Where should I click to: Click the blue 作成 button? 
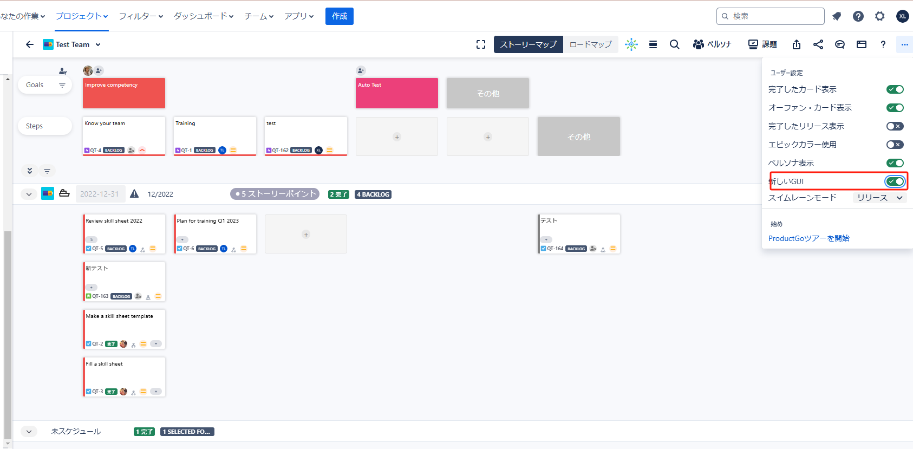[x=340, y=16]
